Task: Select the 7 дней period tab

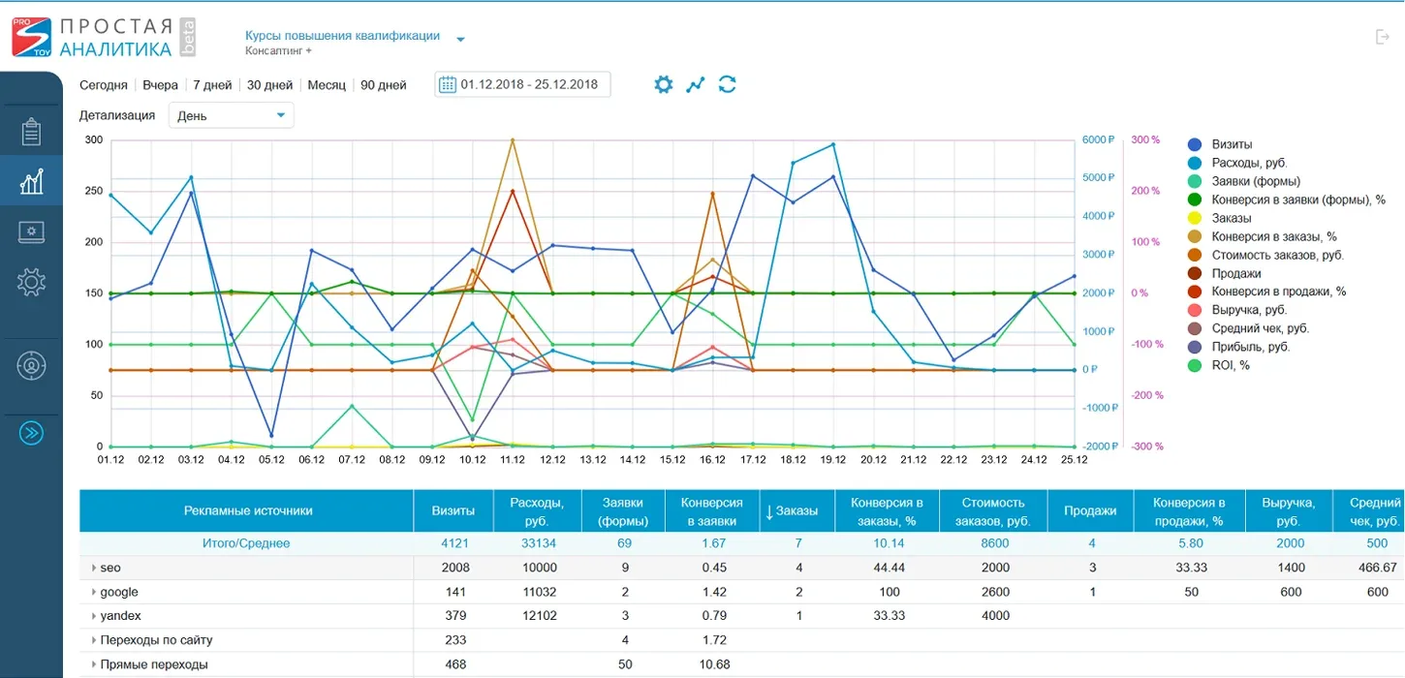Action: pyautogui.click(x=211, y=84)
